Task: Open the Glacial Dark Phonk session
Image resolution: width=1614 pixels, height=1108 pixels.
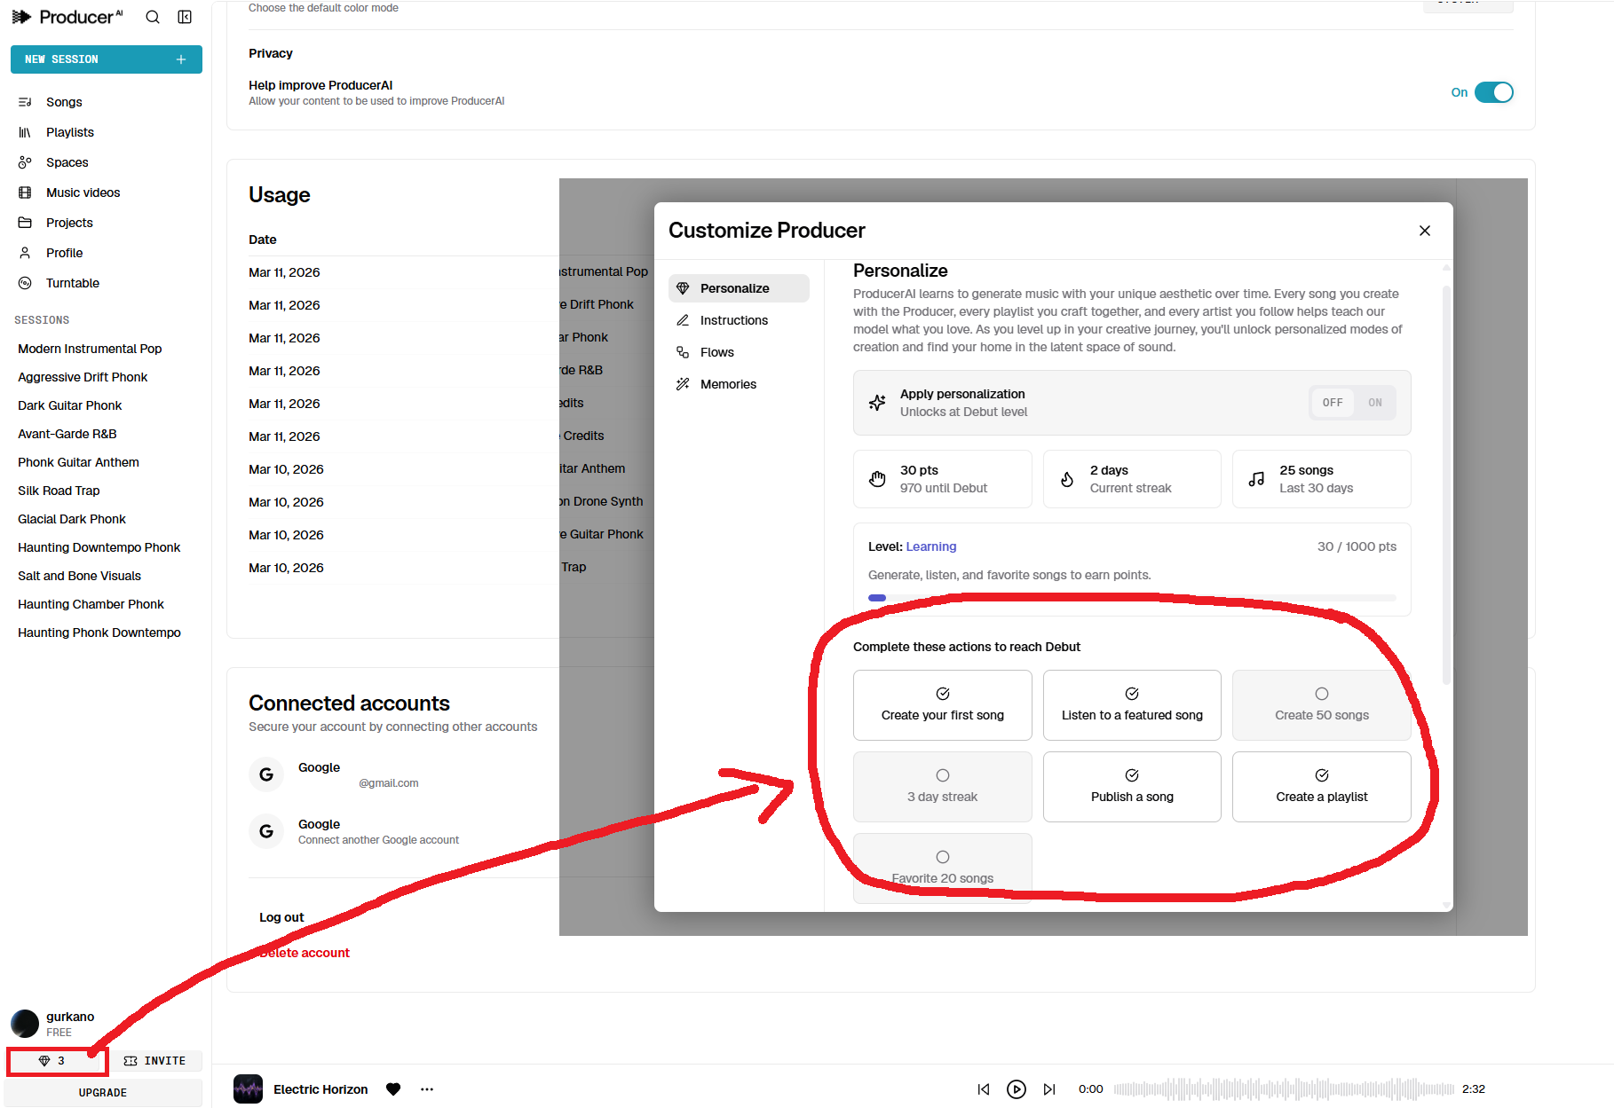Action: pos(72,519)
